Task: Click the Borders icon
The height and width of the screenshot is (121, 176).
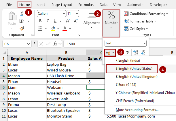Action: tap(40, 29)
